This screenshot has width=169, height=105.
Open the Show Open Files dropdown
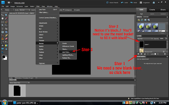[x=19, y=83]
